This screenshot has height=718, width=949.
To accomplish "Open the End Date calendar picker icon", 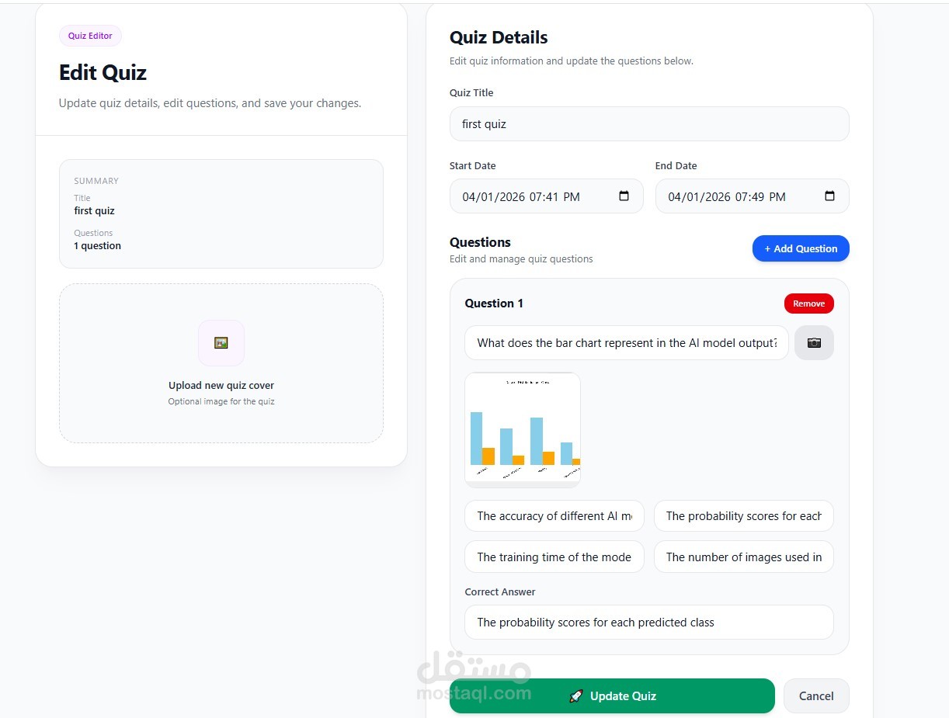I will click(829, 196).
